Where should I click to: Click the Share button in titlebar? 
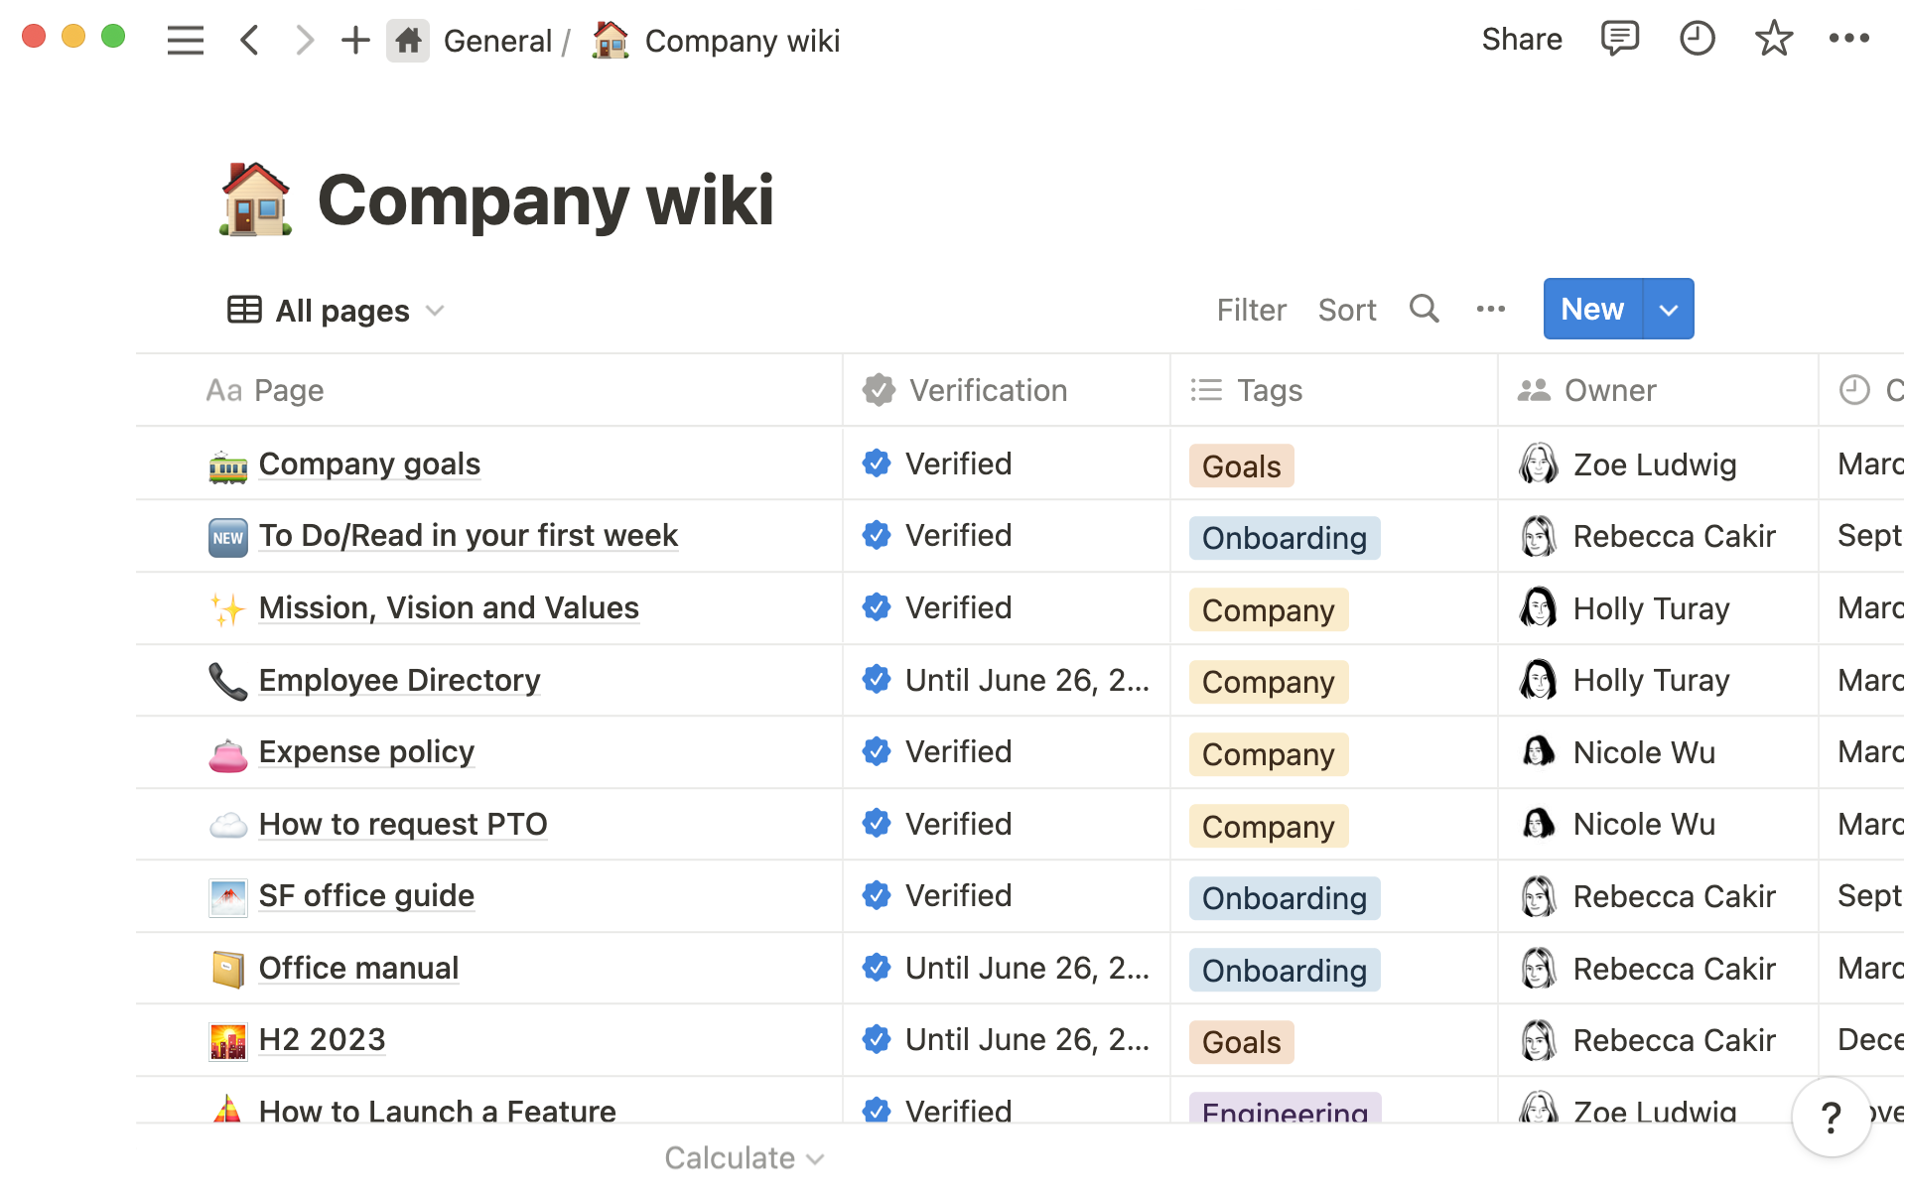point(1522,39)
